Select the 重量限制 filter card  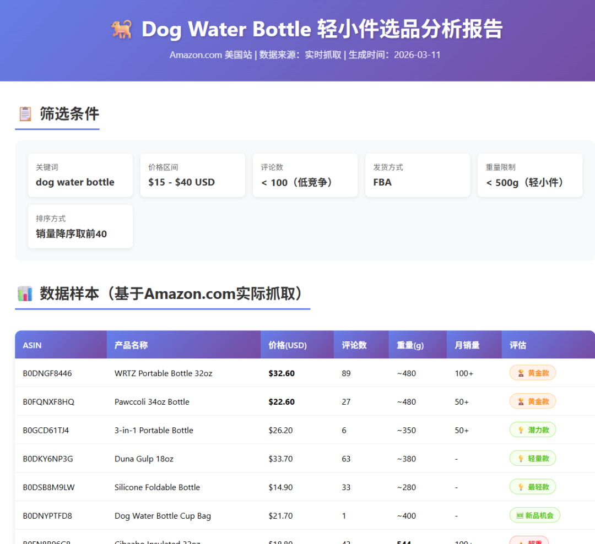[x=530, y=175]
